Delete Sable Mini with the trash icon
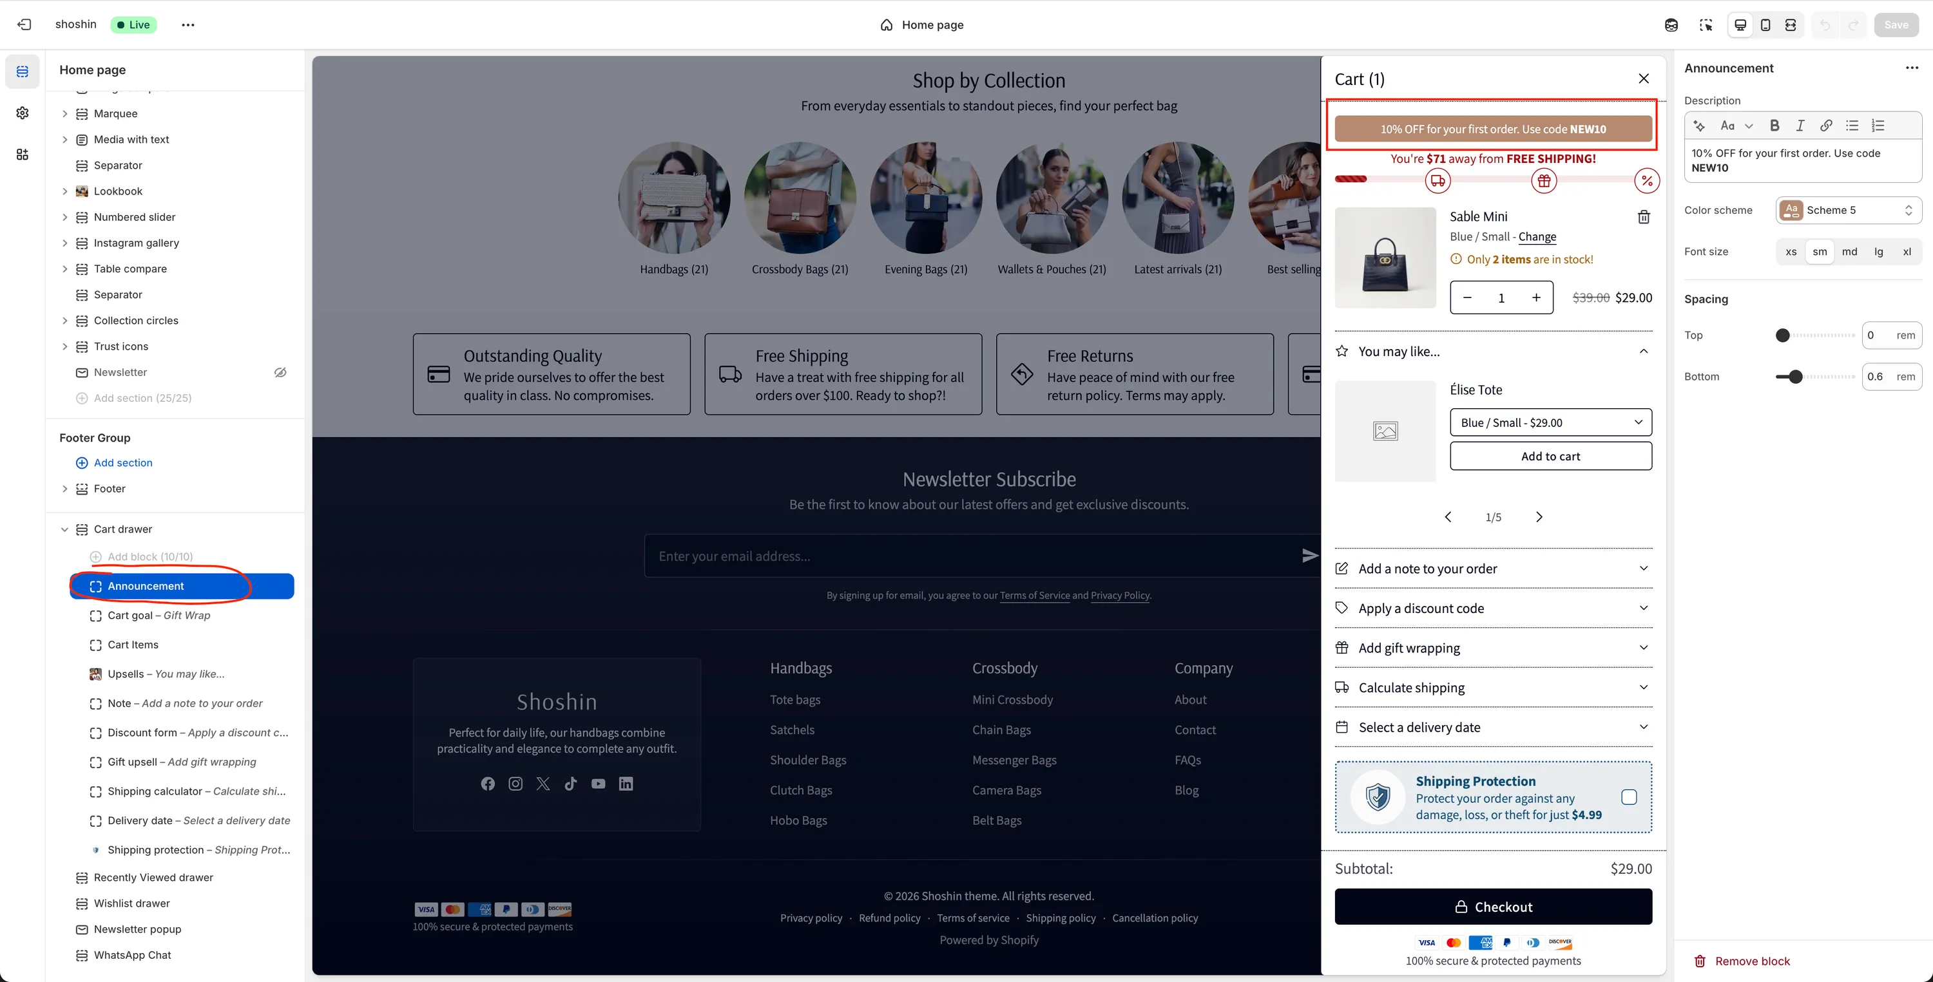Image resolution: width=1933 pixels, height=982 pixels. [x=1643, y=217]
